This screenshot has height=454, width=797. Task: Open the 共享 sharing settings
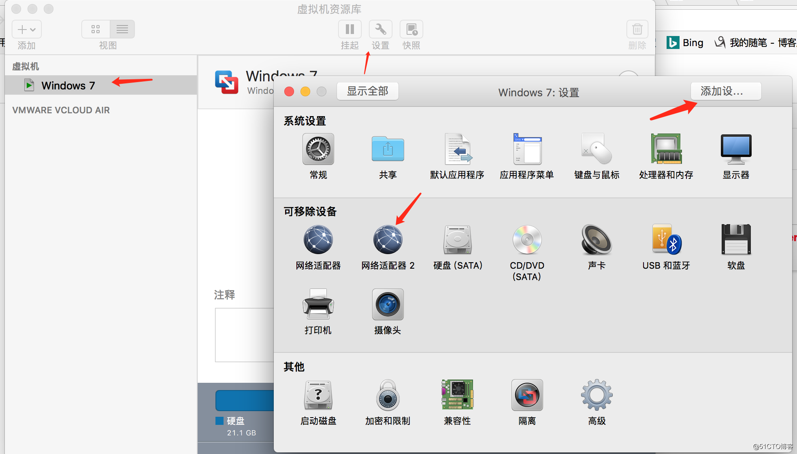(388, 149)
